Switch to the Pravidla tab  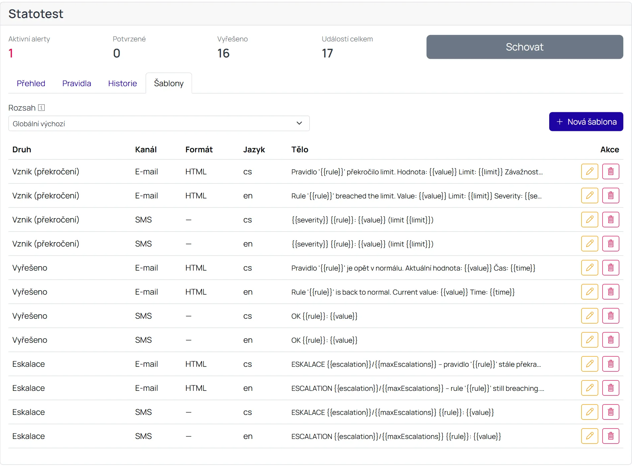(76, 83)
